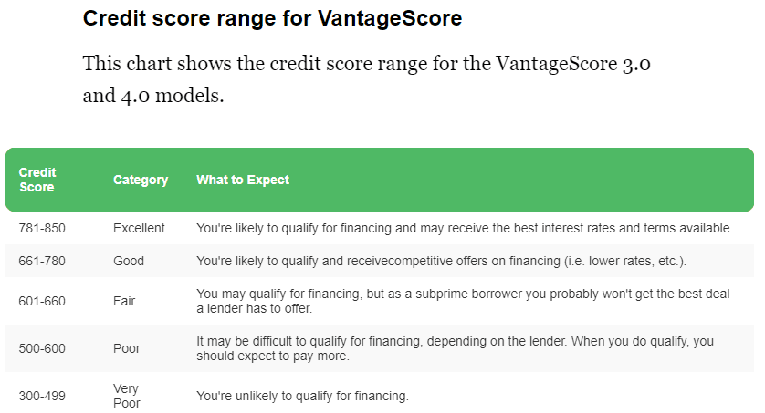Click the 'Poor' category cell
This screenshot has width=765, height=413.
[126, 348]
